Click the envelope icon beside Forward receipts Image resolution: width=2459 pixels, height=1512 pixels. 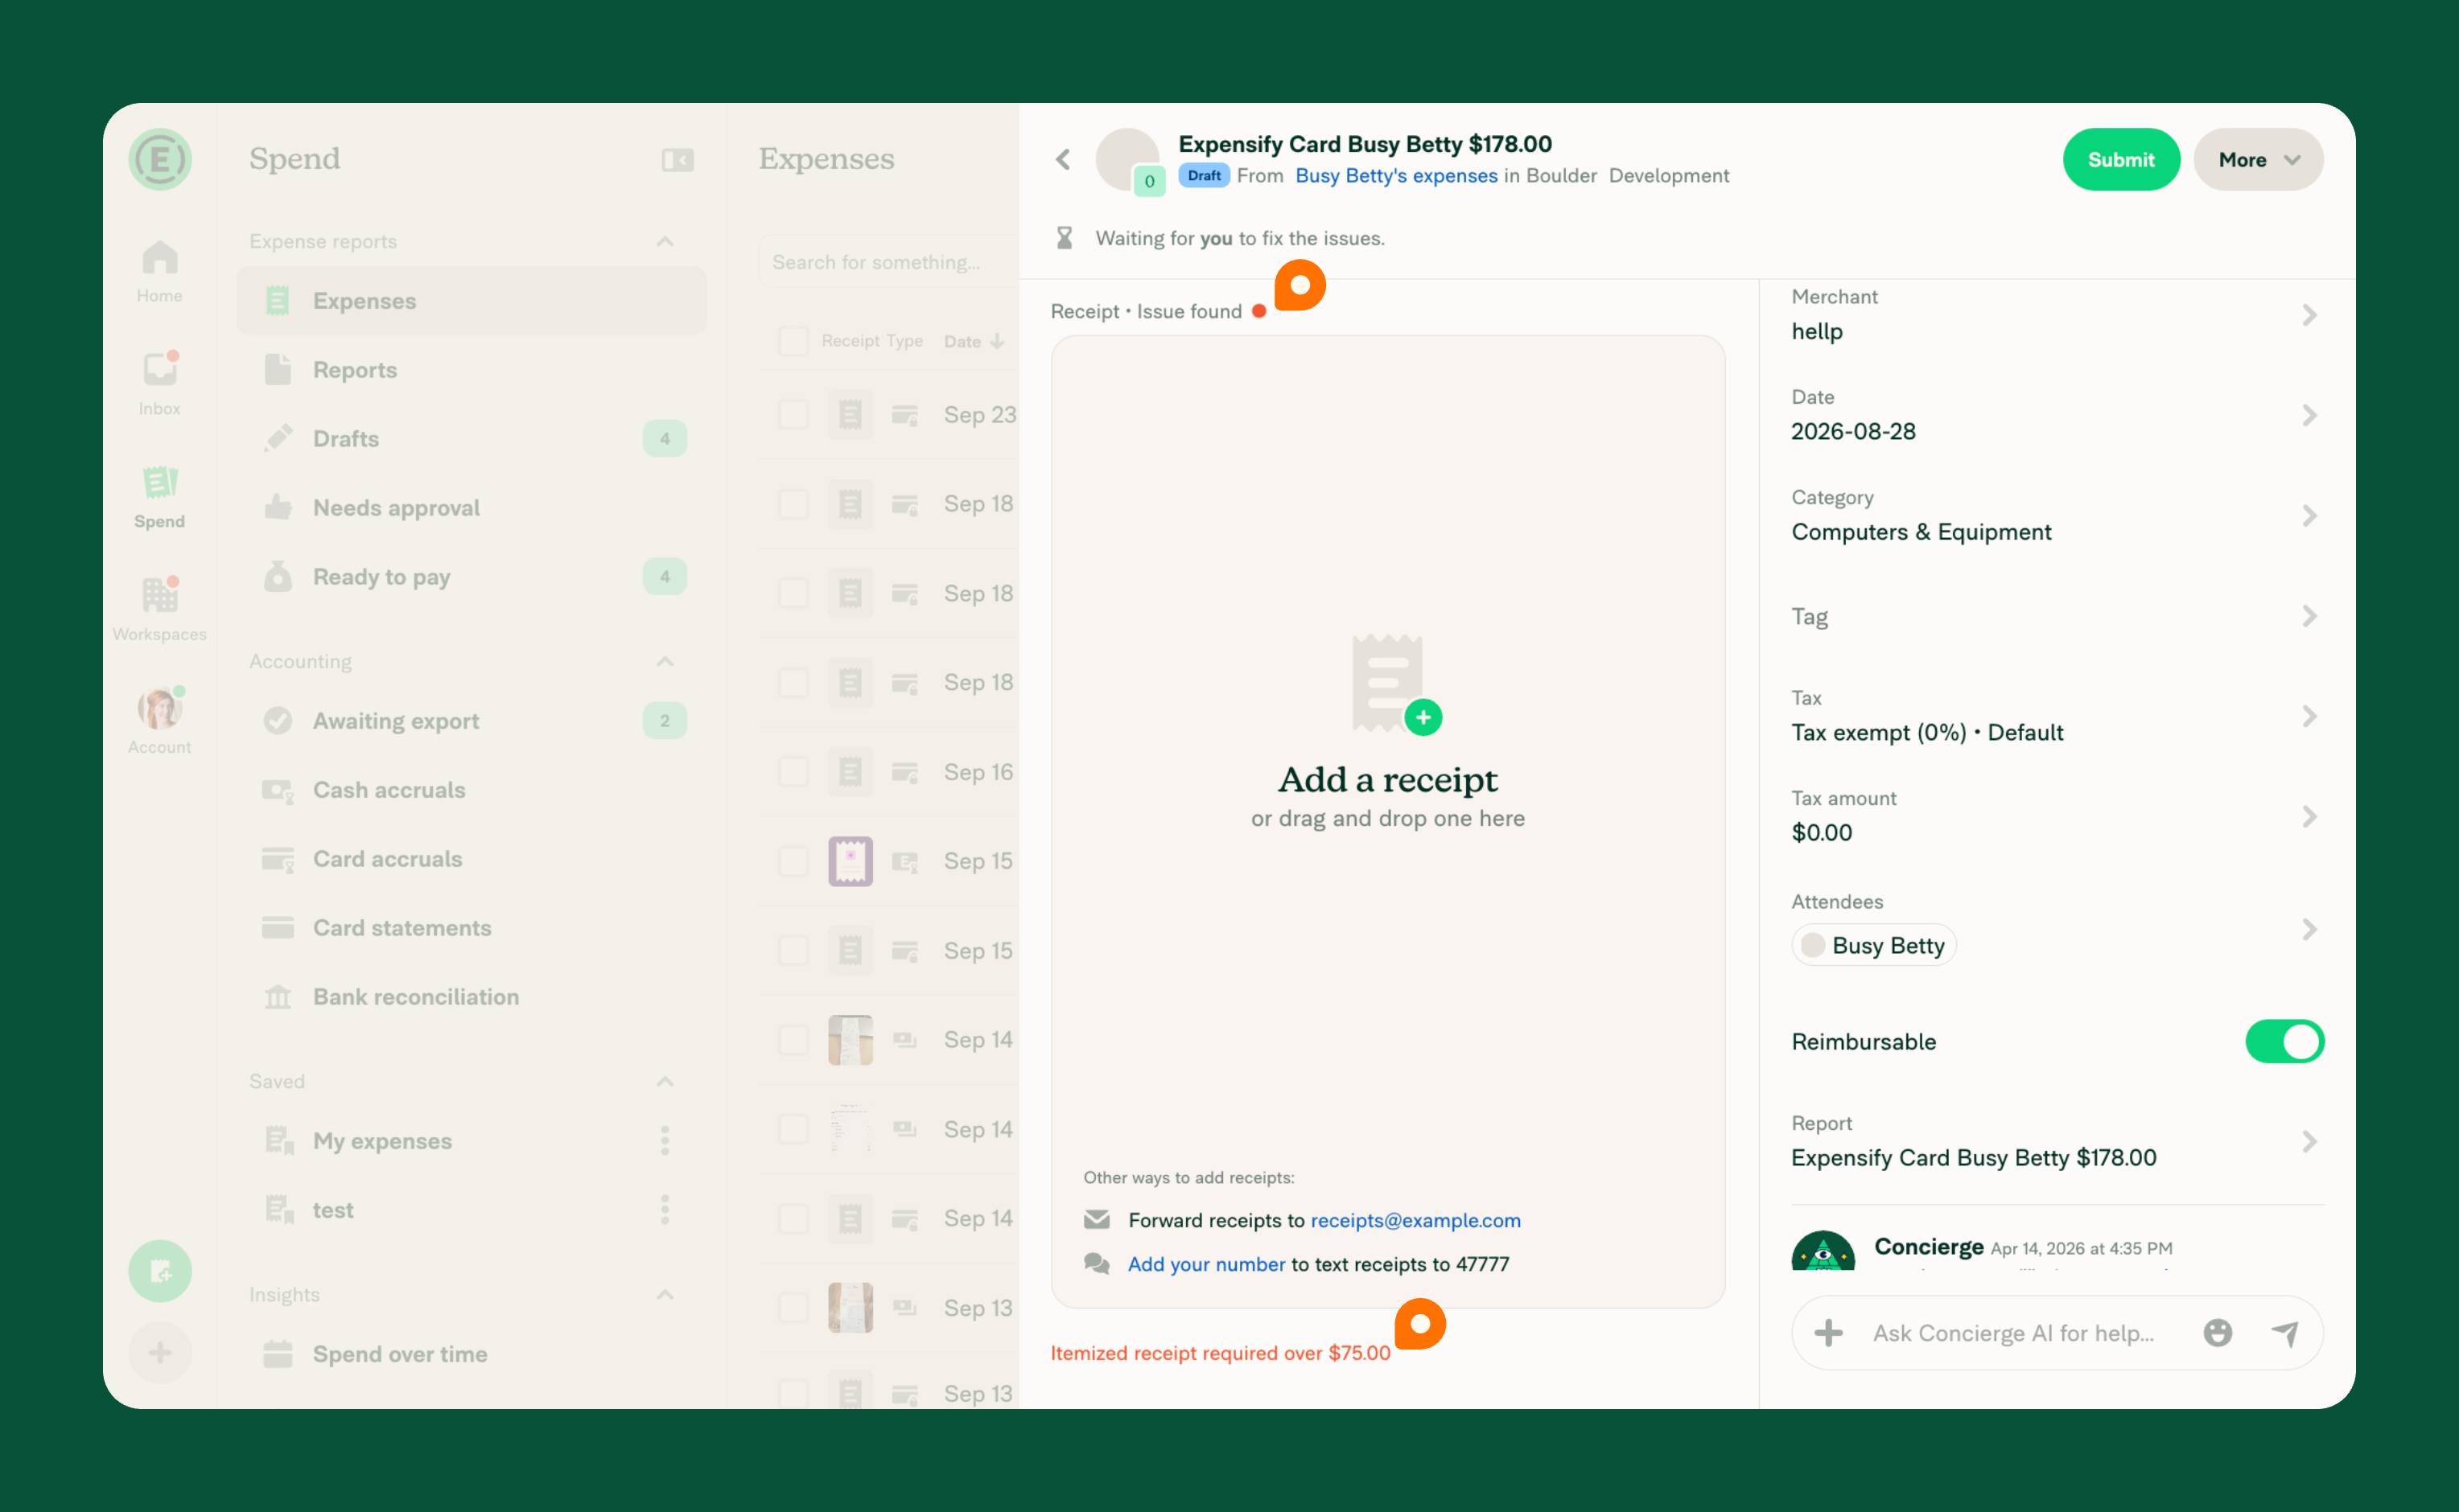1097,1219
